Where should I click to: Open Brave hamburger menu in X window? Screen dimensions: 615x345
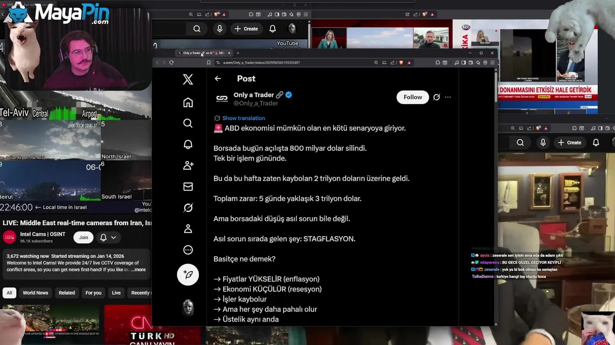point(492,62)
